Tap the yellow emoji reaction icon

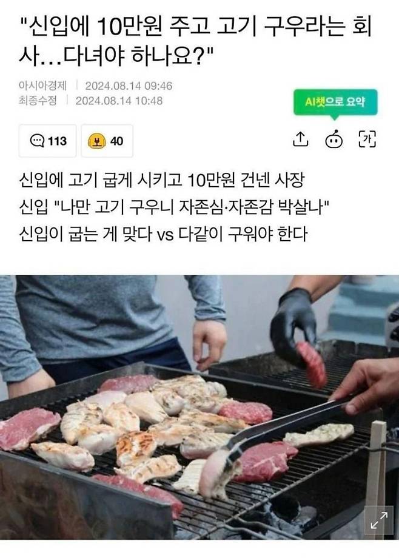tap(96, 141)
